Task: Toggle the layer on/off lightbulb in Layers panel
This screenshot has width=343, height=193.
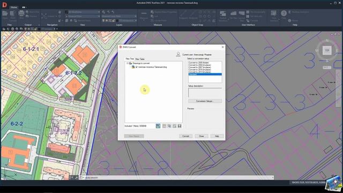Action: pyautogui.click(x=103, y=20)
